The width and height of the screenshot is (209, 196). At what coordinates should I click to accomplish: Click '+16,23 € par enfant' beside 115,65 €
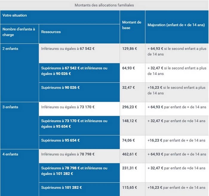click(177, 189)
